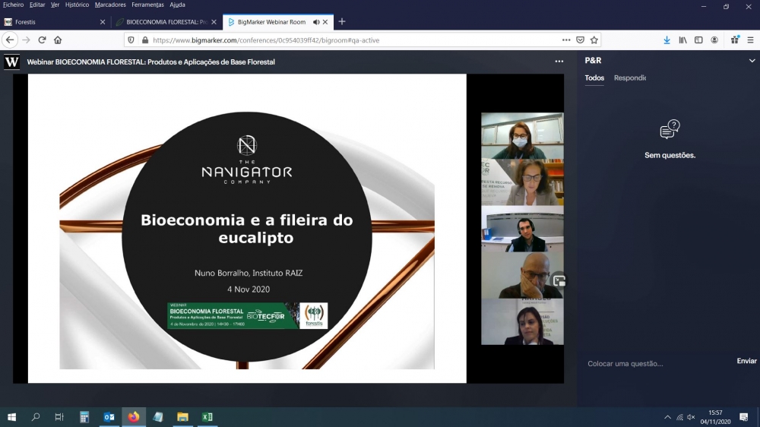Click the question bubble icon in P&R
Image resolution: width=760 pixels, height=427 pixels.
[670, 129]
